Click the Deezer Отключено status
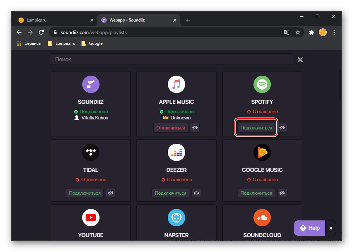Viewport: 353px width, 252px height. point(177,180)
